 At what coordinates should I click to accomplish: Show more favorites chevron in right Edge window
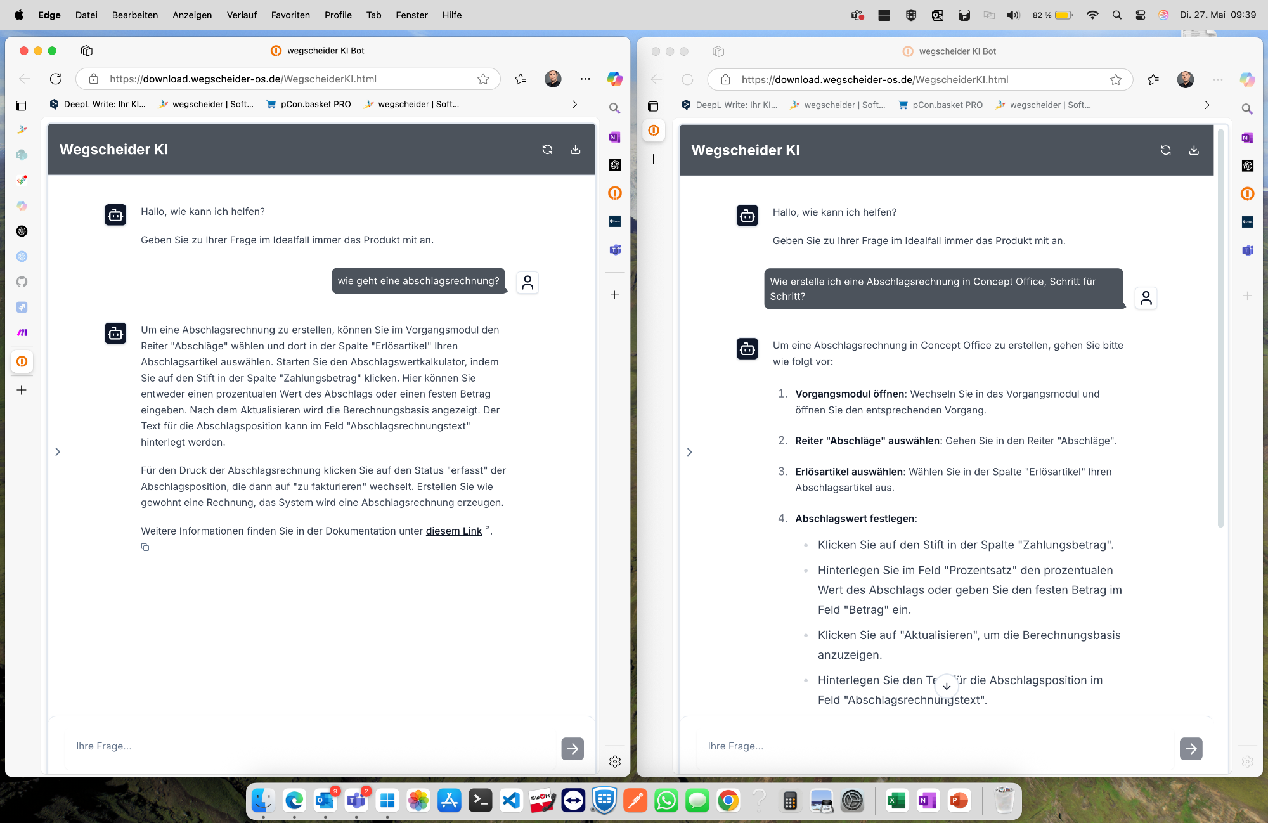[x=1207, y=105]
